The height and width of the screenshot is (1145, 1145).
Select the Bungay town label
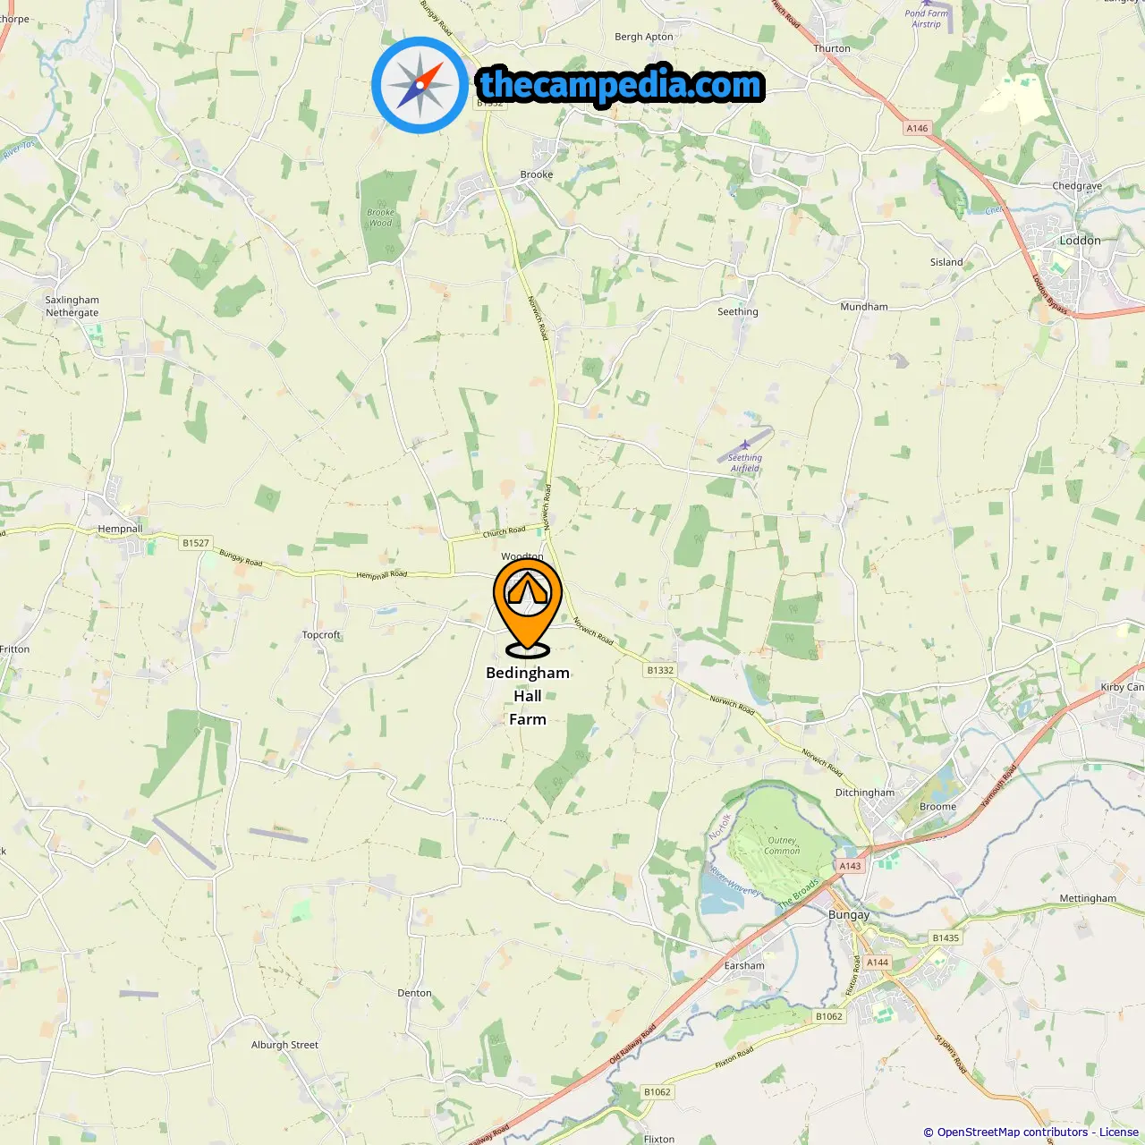[x=849, y=915]
